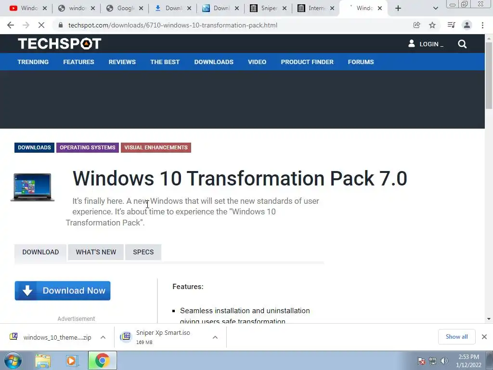
Task: Click Action Center flag tray icon
Action: tap(421, 360)
